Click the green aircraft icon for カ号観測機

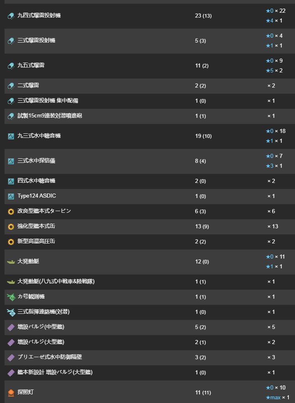[x=11, y=297]
